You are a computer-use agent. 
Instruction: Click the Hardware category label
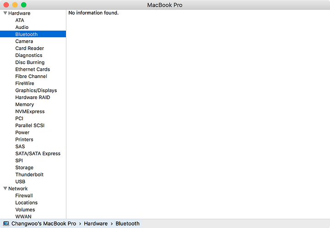tap(19, 13)
